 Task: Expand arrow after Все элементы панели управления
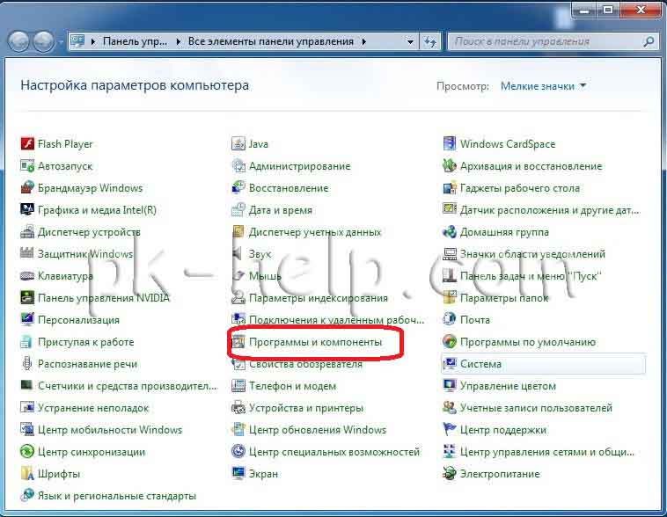(x=364, y=41)
